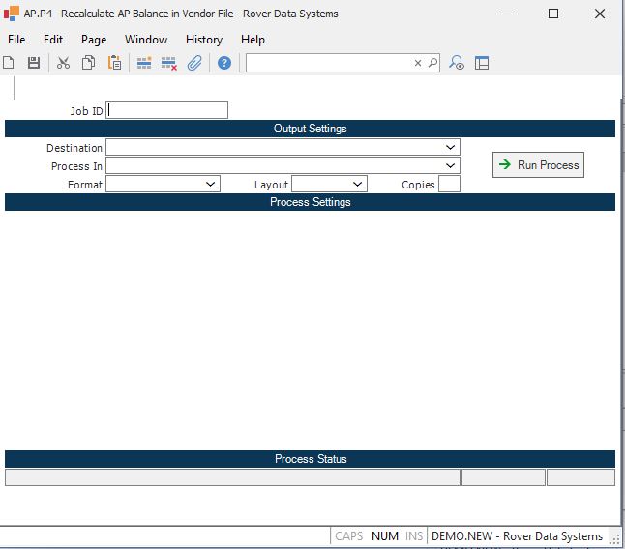625x549 pixels.
Task: Open the File menu
Action: (16, 40)
